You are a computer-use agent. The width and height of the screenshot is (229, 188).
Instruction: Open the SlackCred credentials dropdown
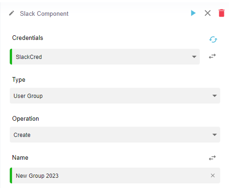105,57
